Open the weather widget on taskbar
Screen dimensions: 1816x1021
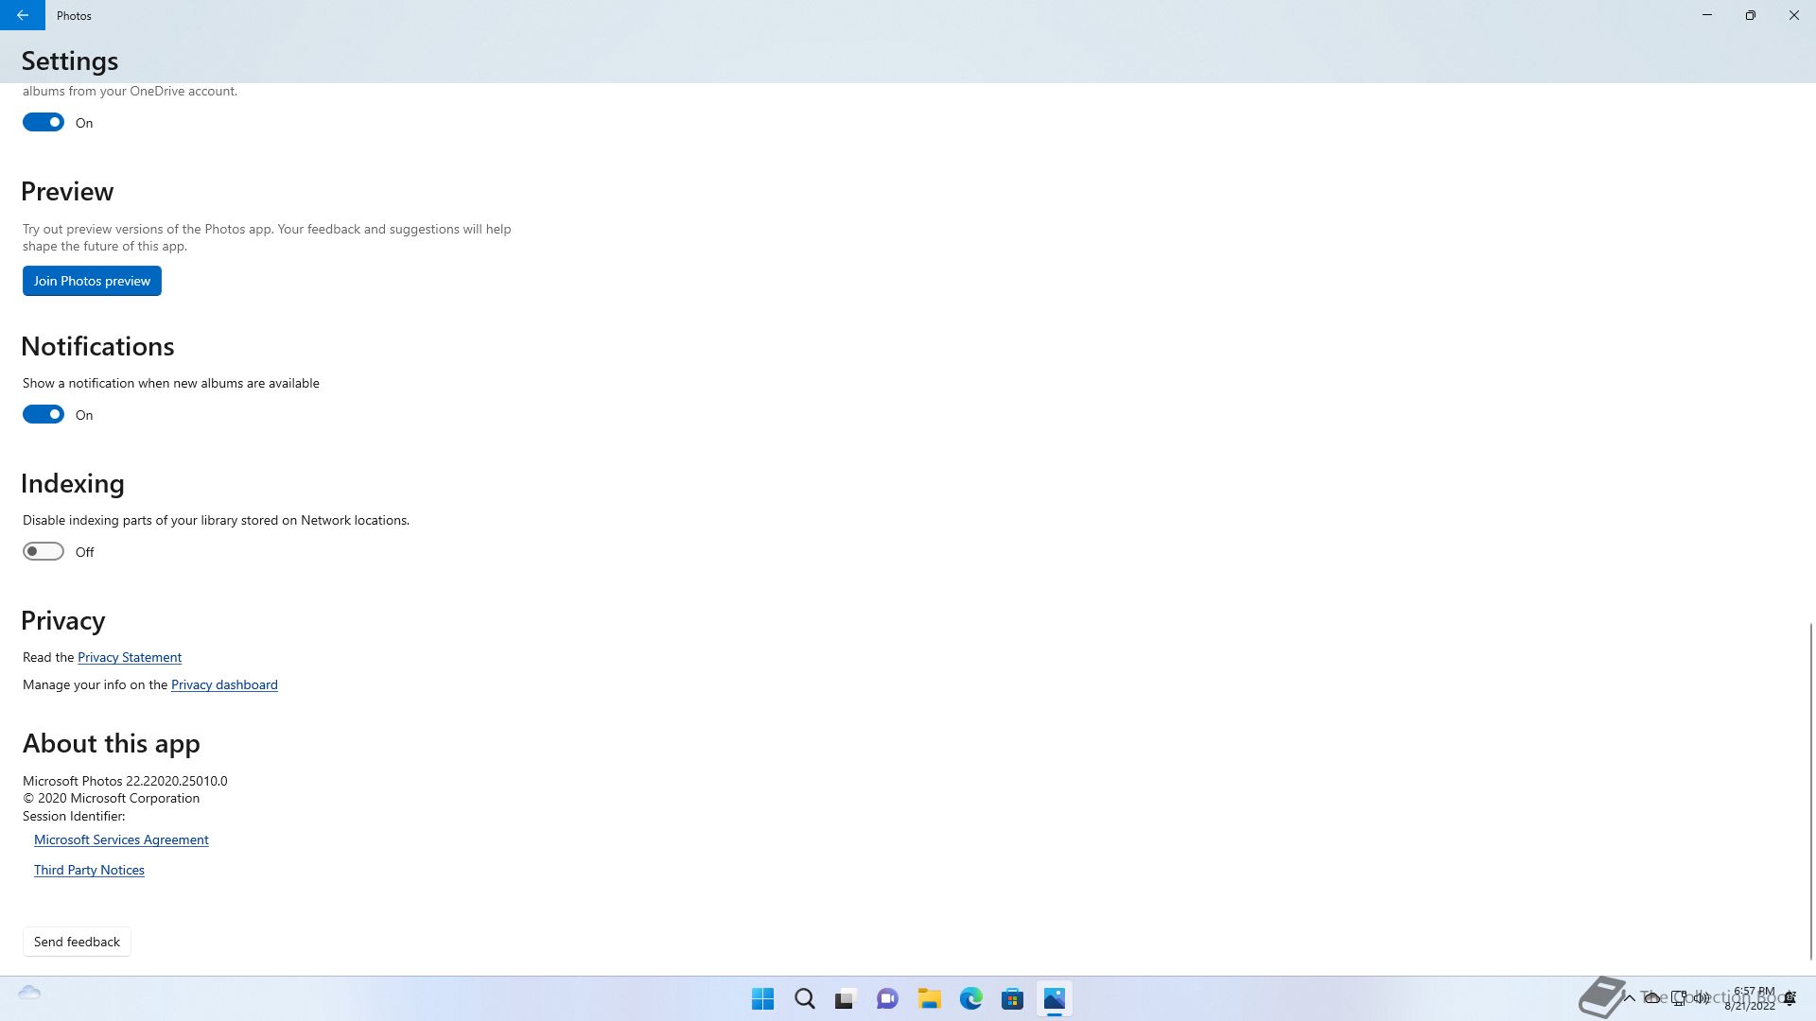(29, 993)
